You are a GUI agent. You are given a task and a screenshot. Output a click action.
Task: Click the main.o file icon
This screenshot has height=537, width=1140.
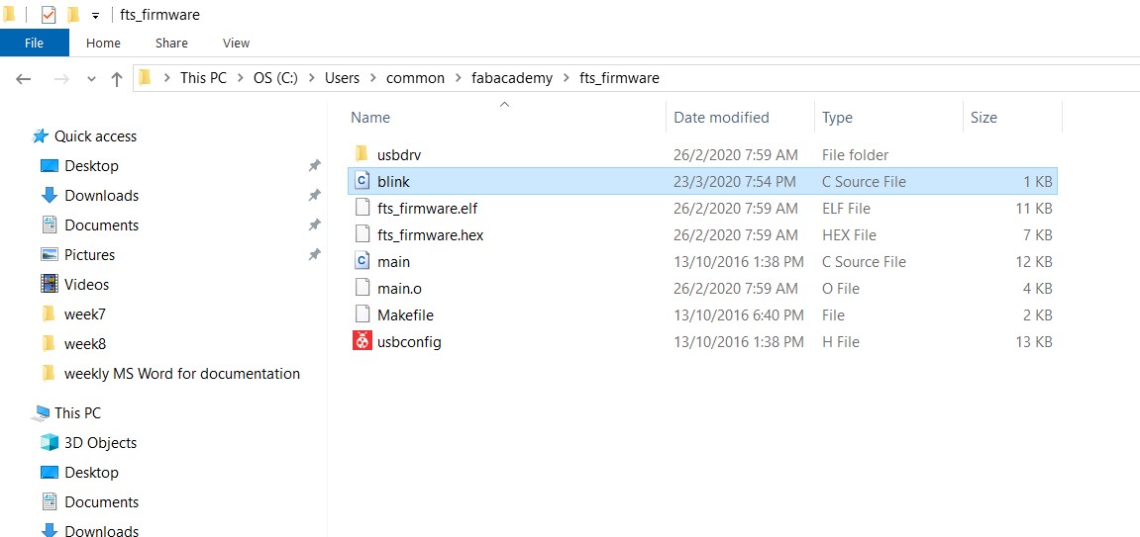click(x=363, y=288)
